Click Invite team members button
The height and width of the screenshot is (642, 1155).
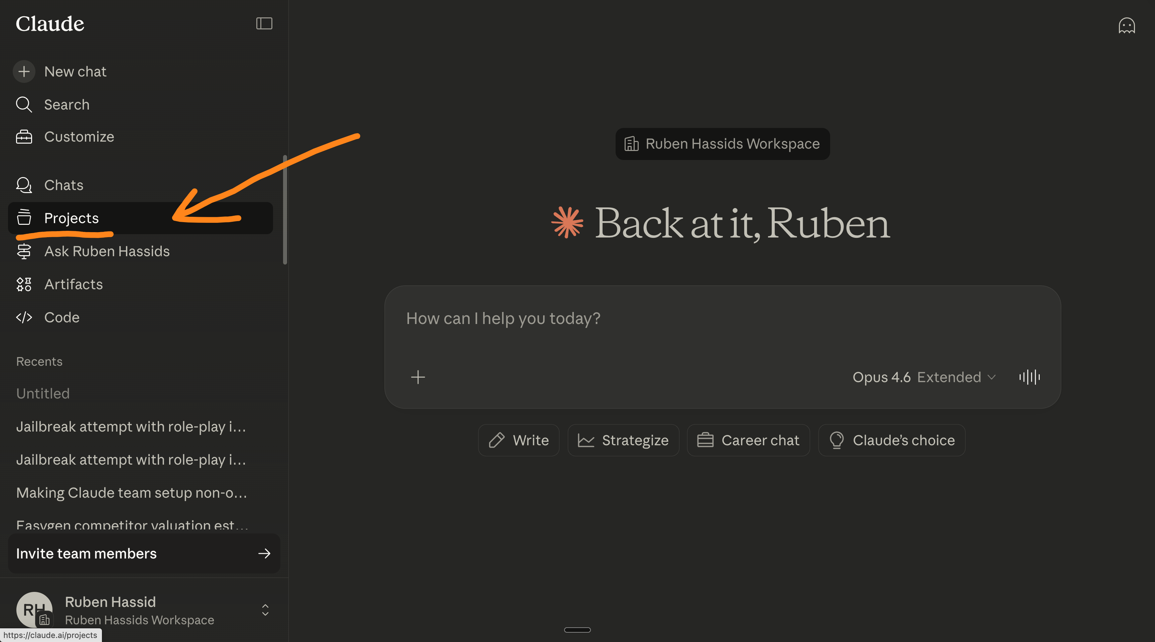pyautogui.click(x=143, y=554)
